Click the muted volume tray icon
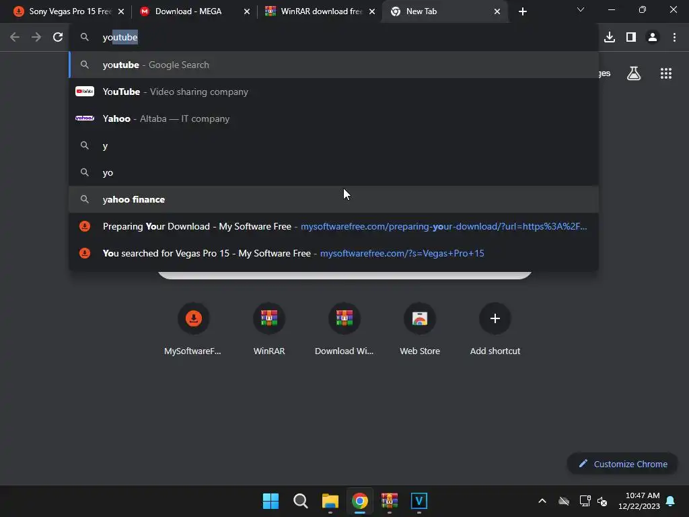The height and width of the screenshot is (517, 689). pos(602,501)
